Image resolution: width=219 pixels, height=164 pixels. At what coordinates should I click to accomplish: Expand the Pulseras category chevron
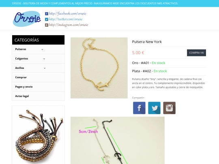pos(42,49)
